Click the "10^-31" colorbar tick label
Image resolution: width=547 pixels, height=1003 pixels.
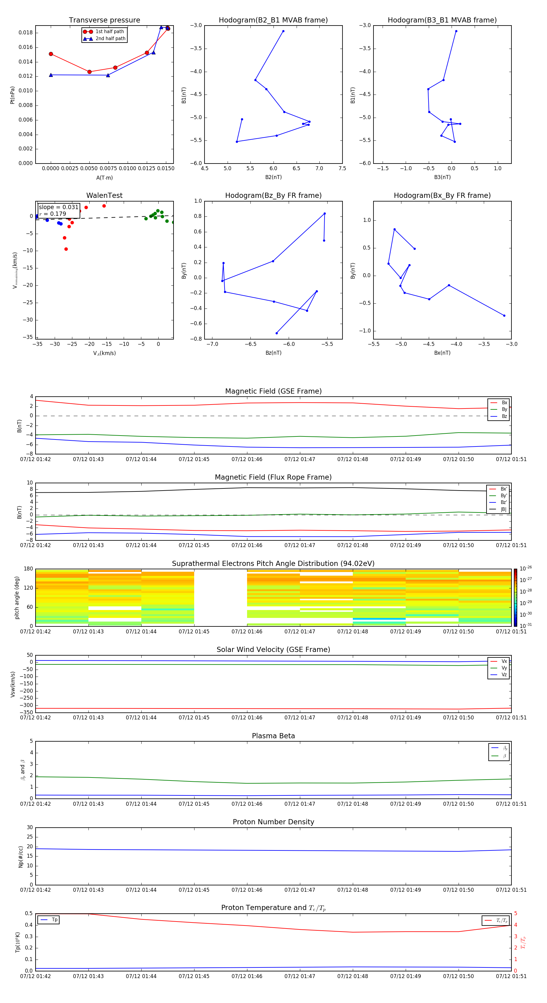pos(526,626)
